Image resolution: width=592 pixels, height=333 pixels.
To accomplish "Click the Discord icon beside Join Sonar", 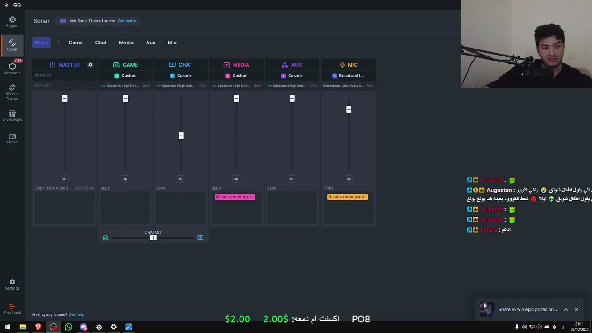I will 63,21.
